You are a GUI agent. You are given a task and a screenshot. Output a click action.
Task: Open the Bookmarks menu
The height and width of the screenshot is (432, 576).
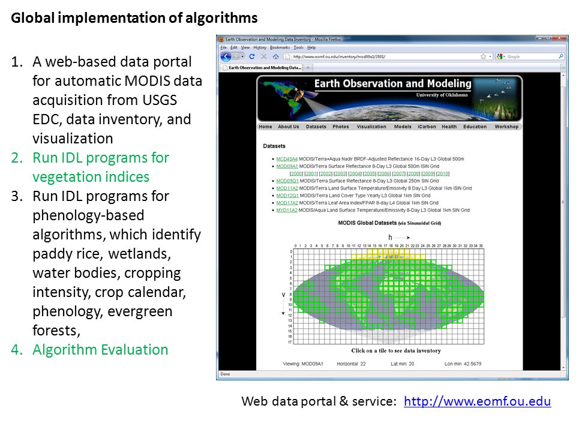(x=280, y=47)
